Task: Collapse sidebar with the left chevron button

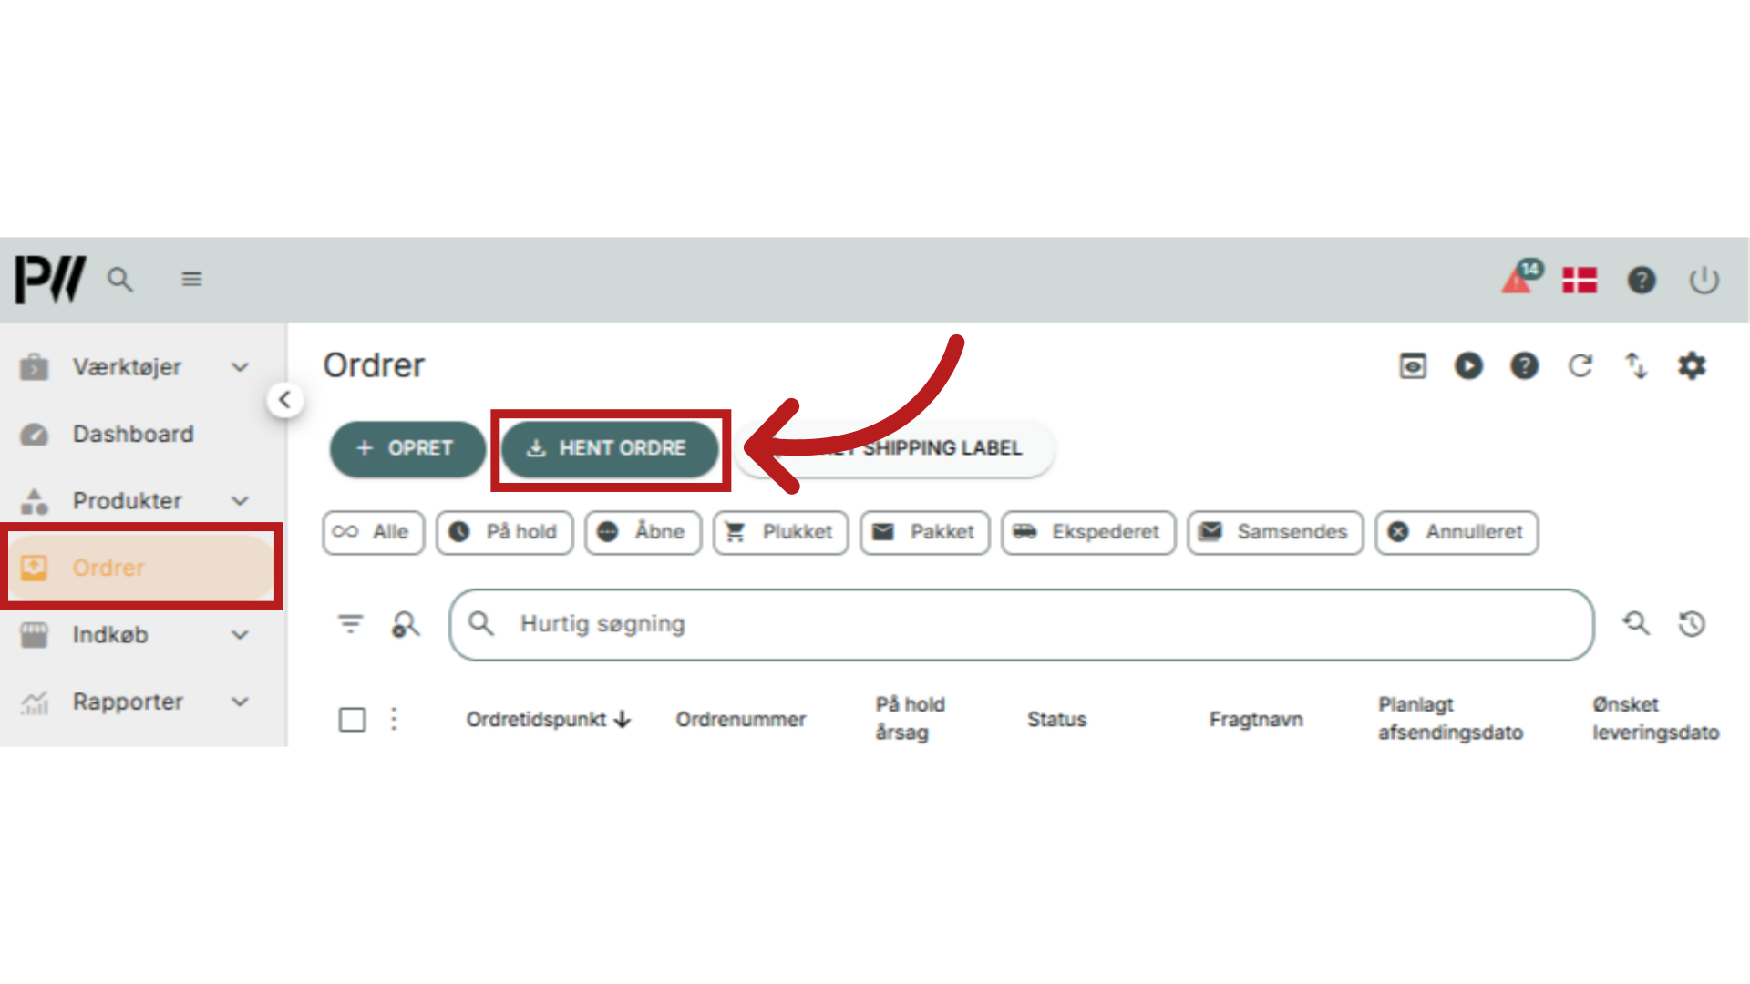Action: (285, 399)
